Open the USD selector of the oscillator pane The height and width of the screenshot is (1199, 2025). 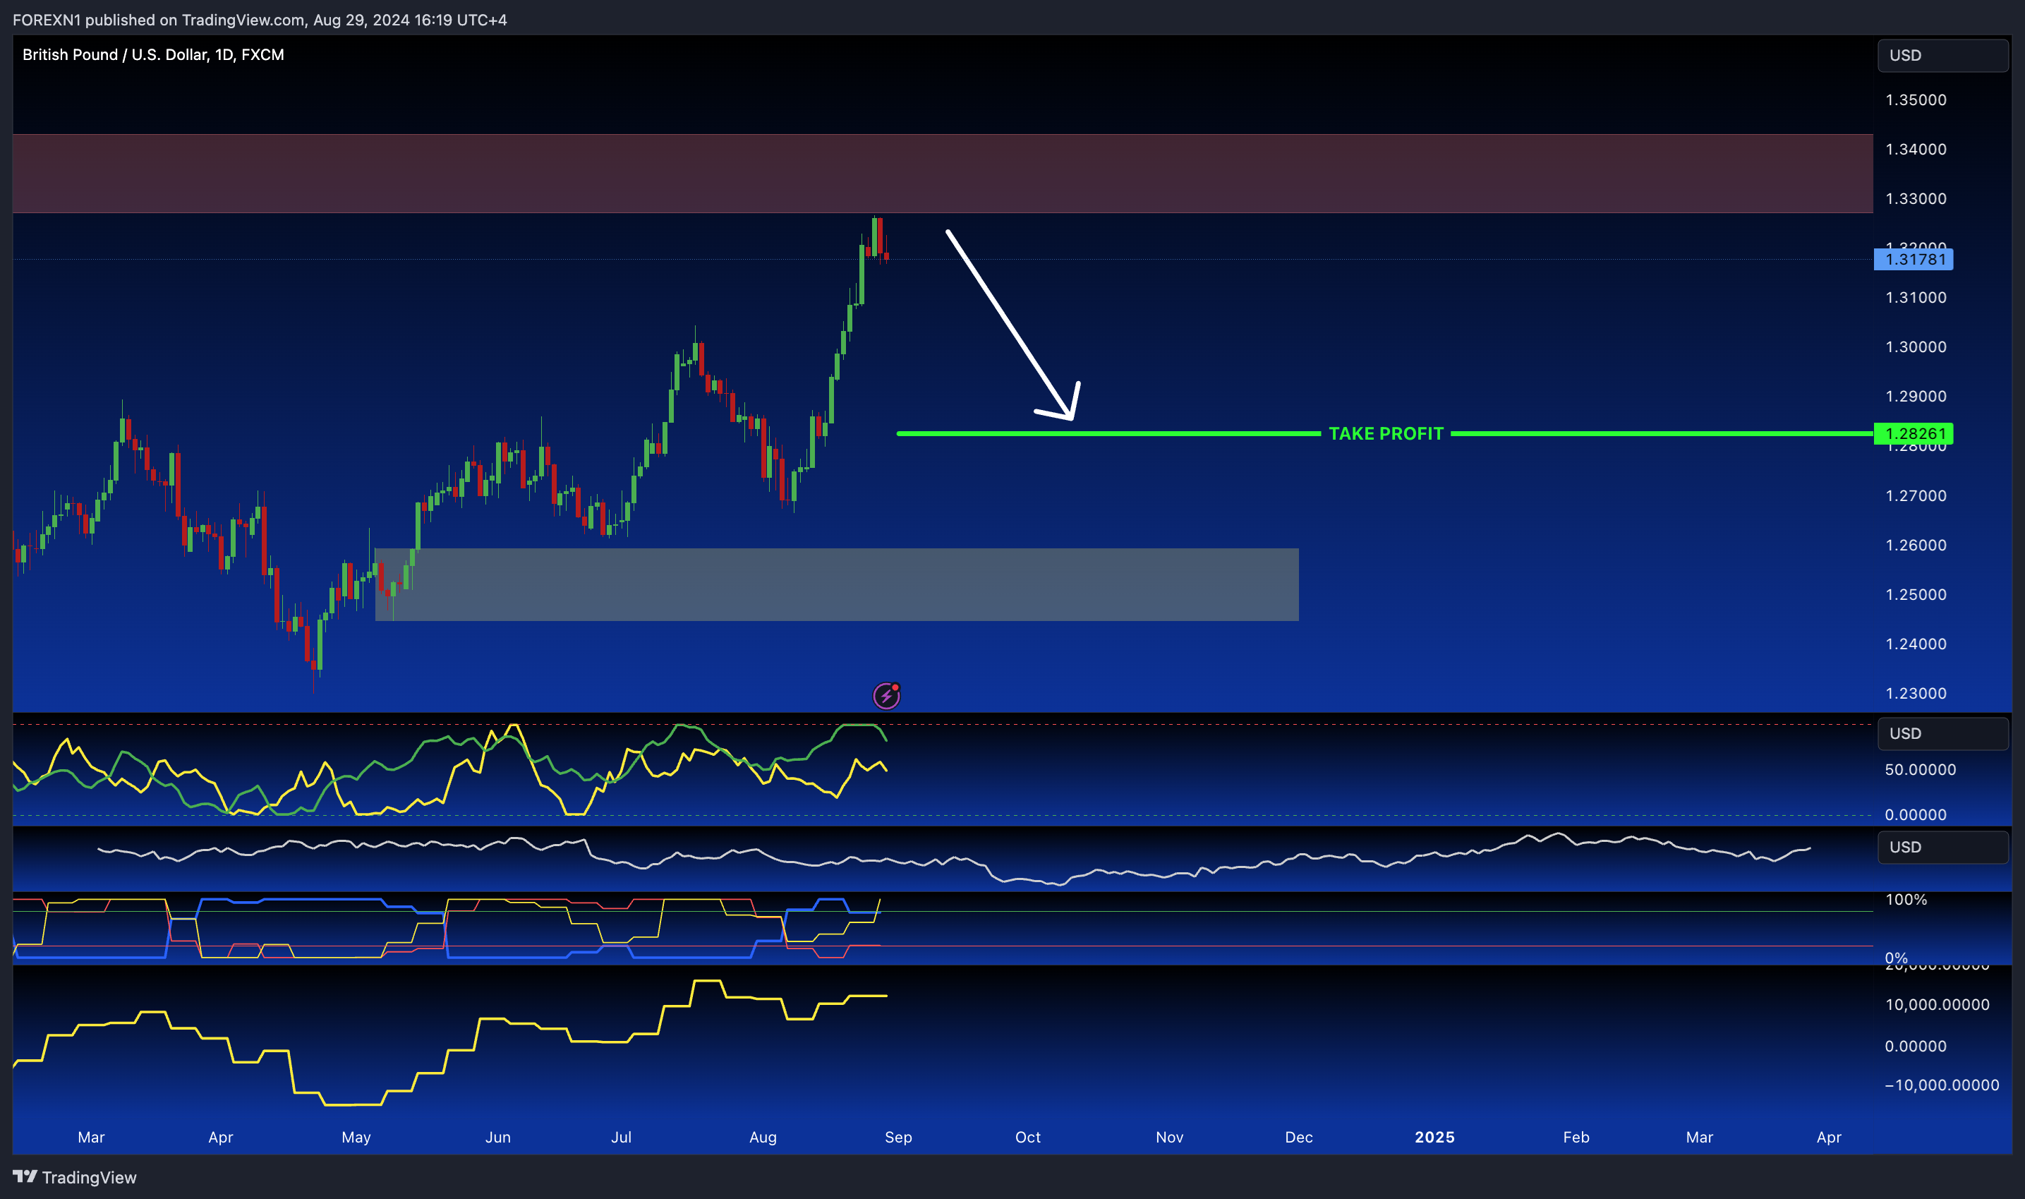coord(1942,733)
